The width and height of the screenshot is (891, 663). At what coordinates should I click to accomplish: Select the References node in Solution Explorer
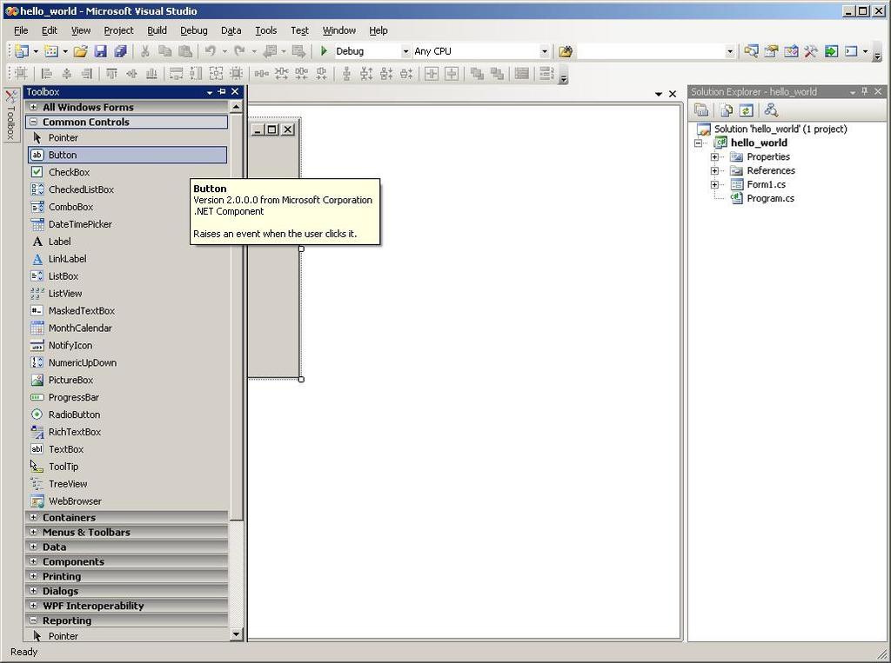[771, 170]
